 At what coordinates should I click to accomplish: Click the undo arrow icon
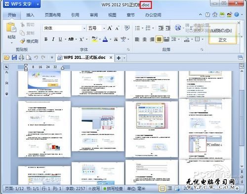point(36,58)
